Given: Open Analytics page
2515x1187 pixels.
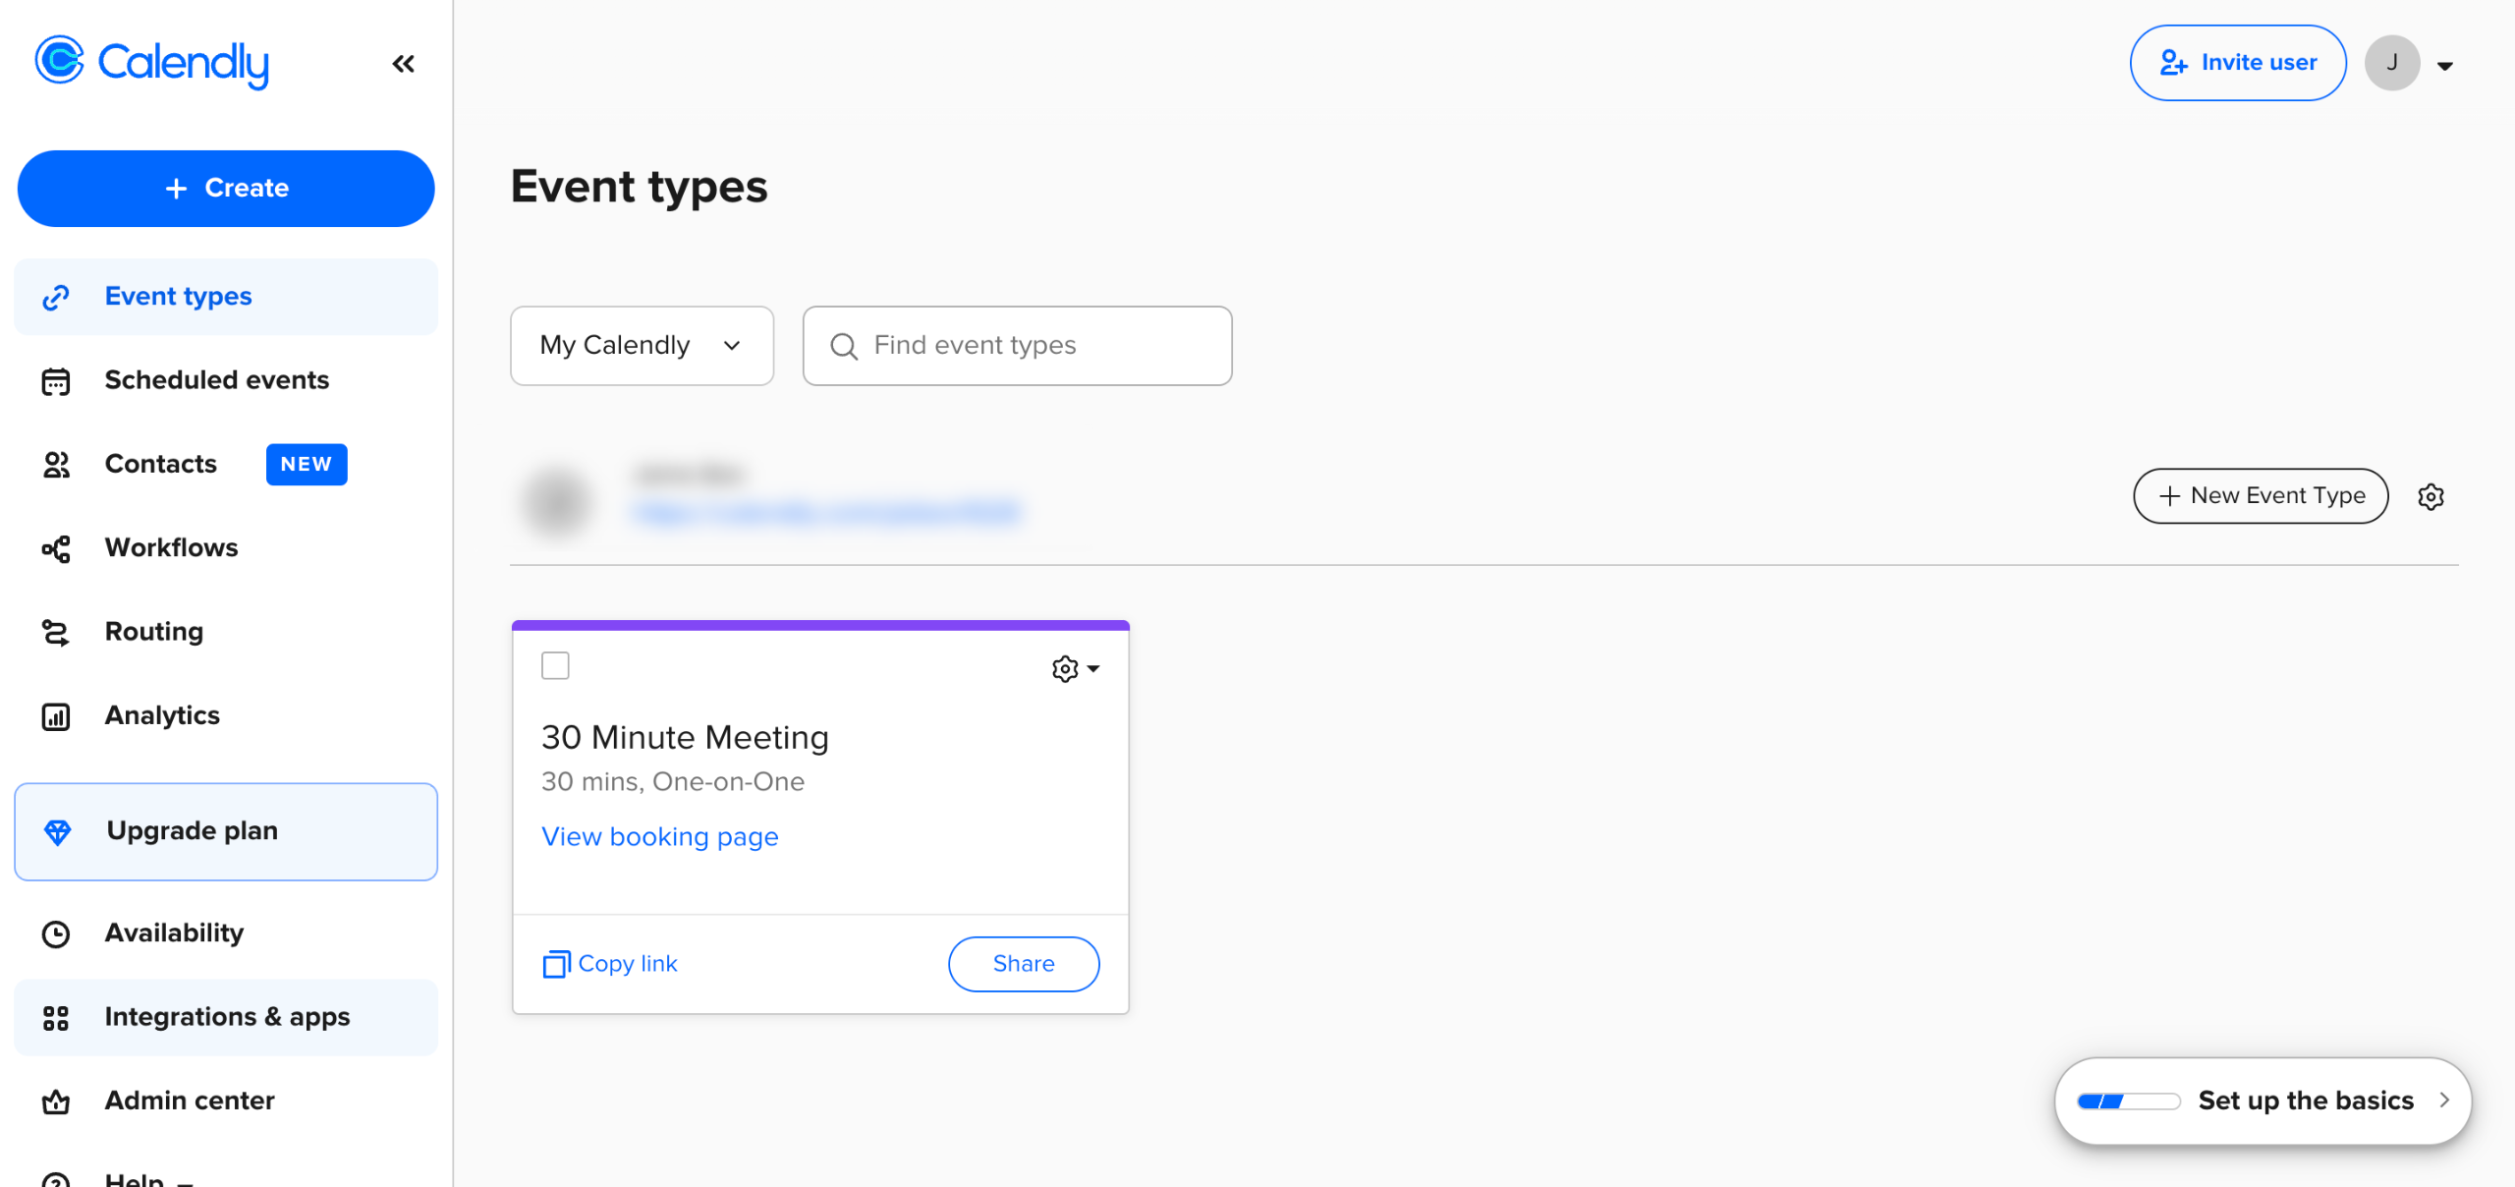Looking at the screenshot, I should point(162,715).
